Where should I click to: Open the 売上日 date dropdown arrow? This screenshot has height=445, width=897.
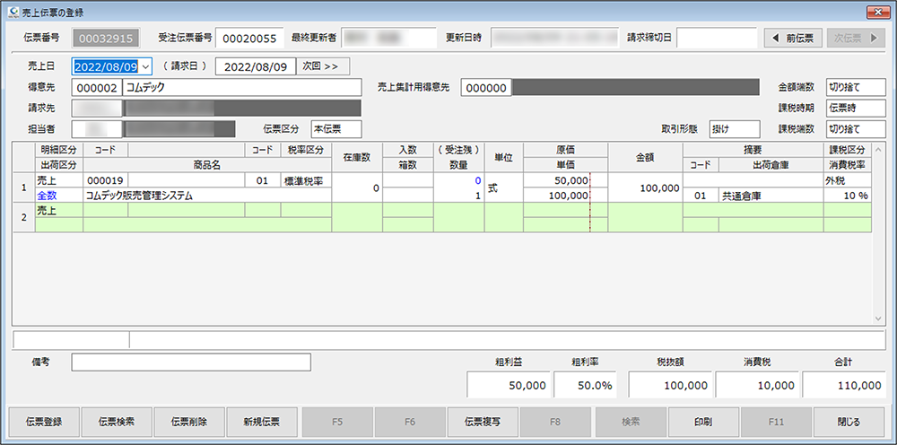(145, 66)
